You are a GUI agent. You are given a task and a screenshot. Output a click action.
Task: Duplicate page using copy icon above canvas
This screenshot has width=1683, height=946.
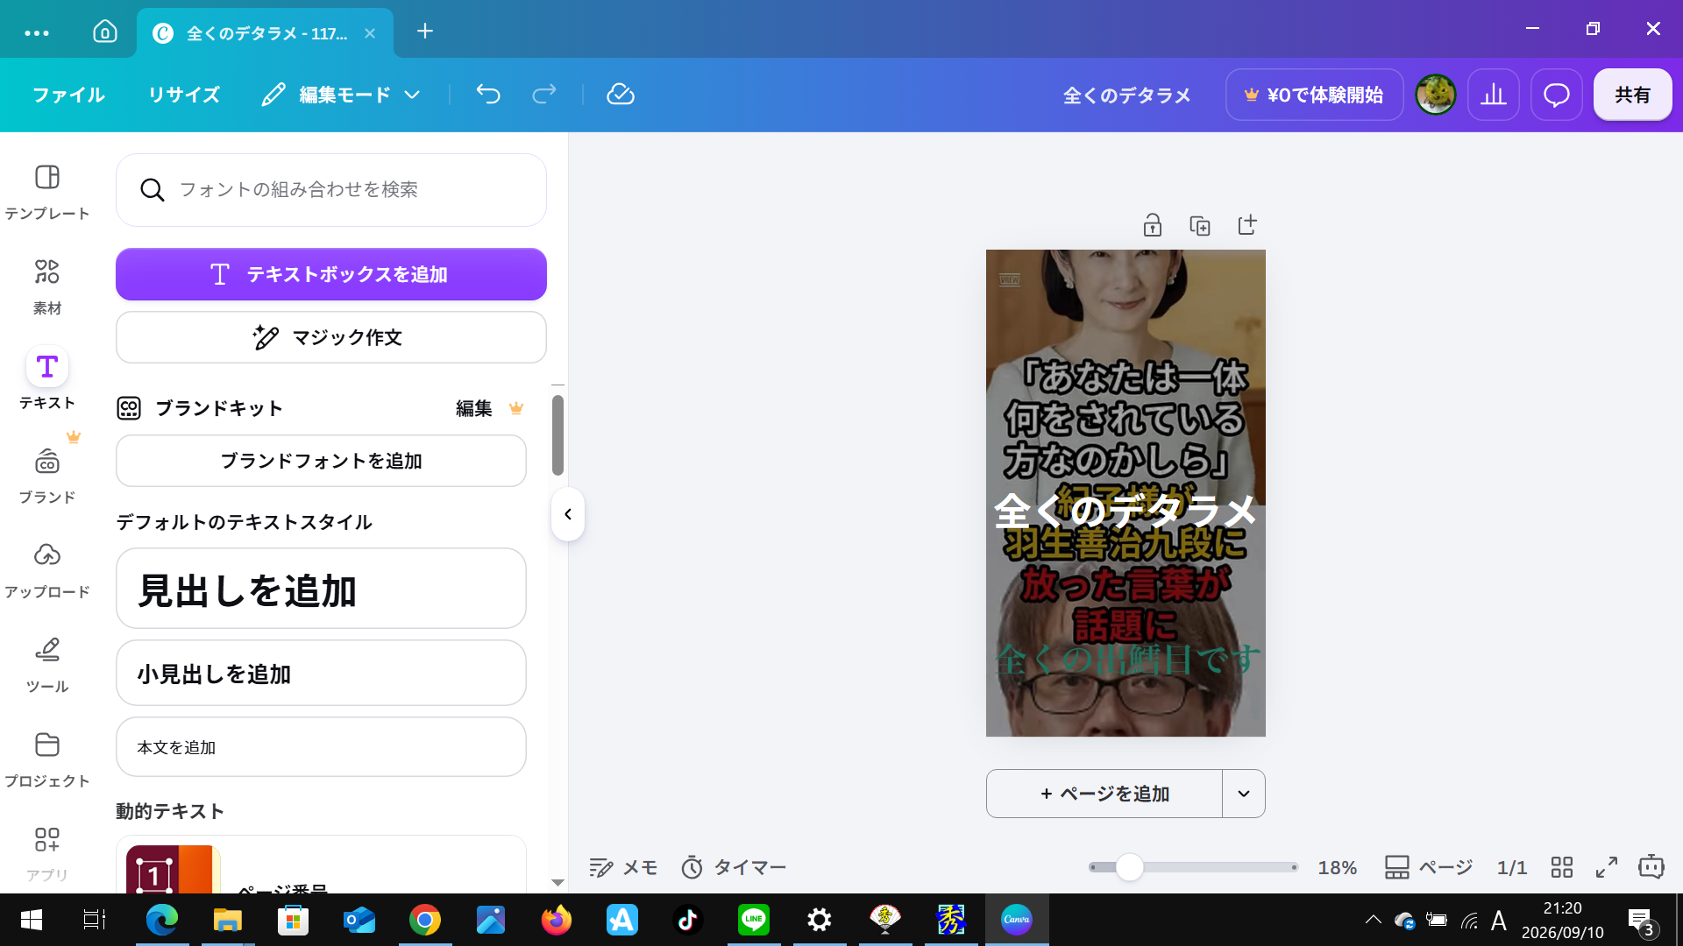click(1200, 225)
